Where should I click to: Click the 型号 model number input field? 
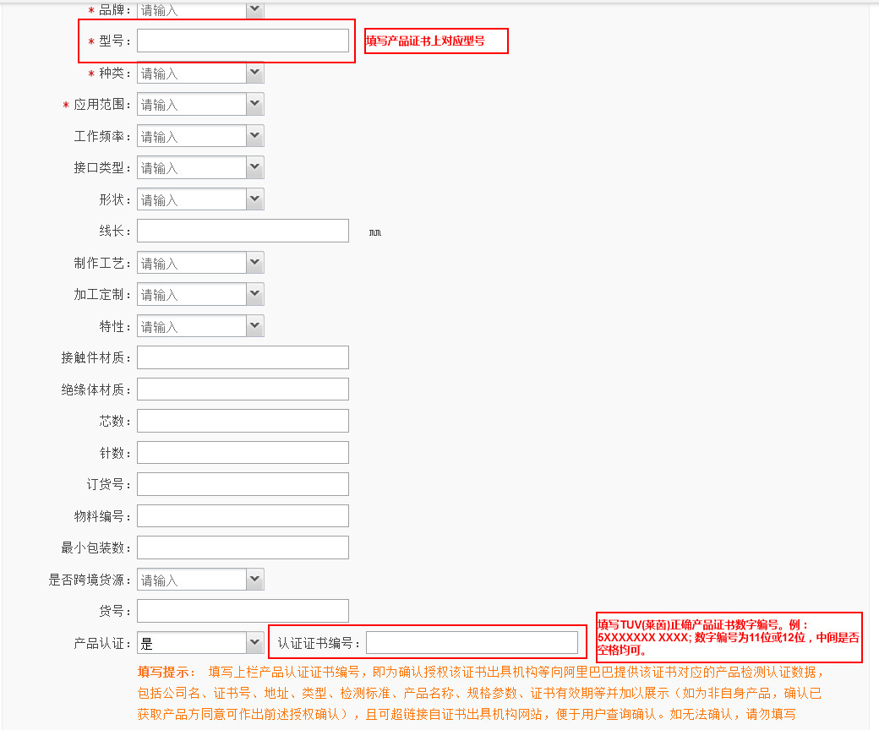(243, 40)
